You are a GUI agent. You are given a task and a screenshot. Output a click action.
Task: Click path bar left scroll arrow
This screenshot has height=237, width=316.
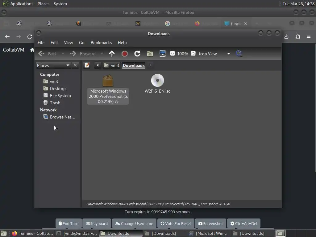[x=98, y=65]
